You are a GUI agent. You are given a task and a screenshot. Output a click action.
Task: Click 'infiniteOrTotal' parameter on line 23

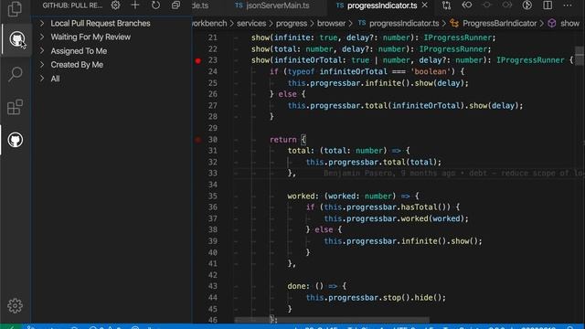point(313,60)
